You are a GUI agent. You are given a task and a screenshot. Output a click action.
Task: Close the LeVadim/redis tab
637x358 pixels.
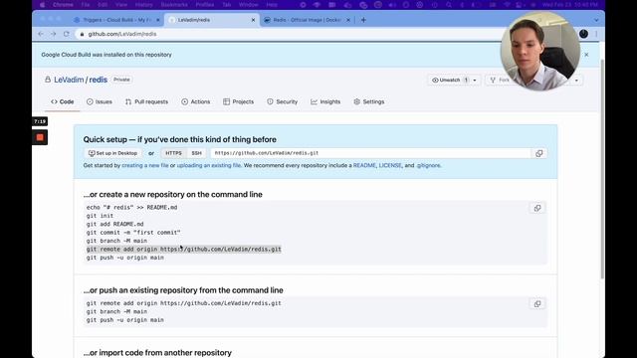(x=253, y=20)
